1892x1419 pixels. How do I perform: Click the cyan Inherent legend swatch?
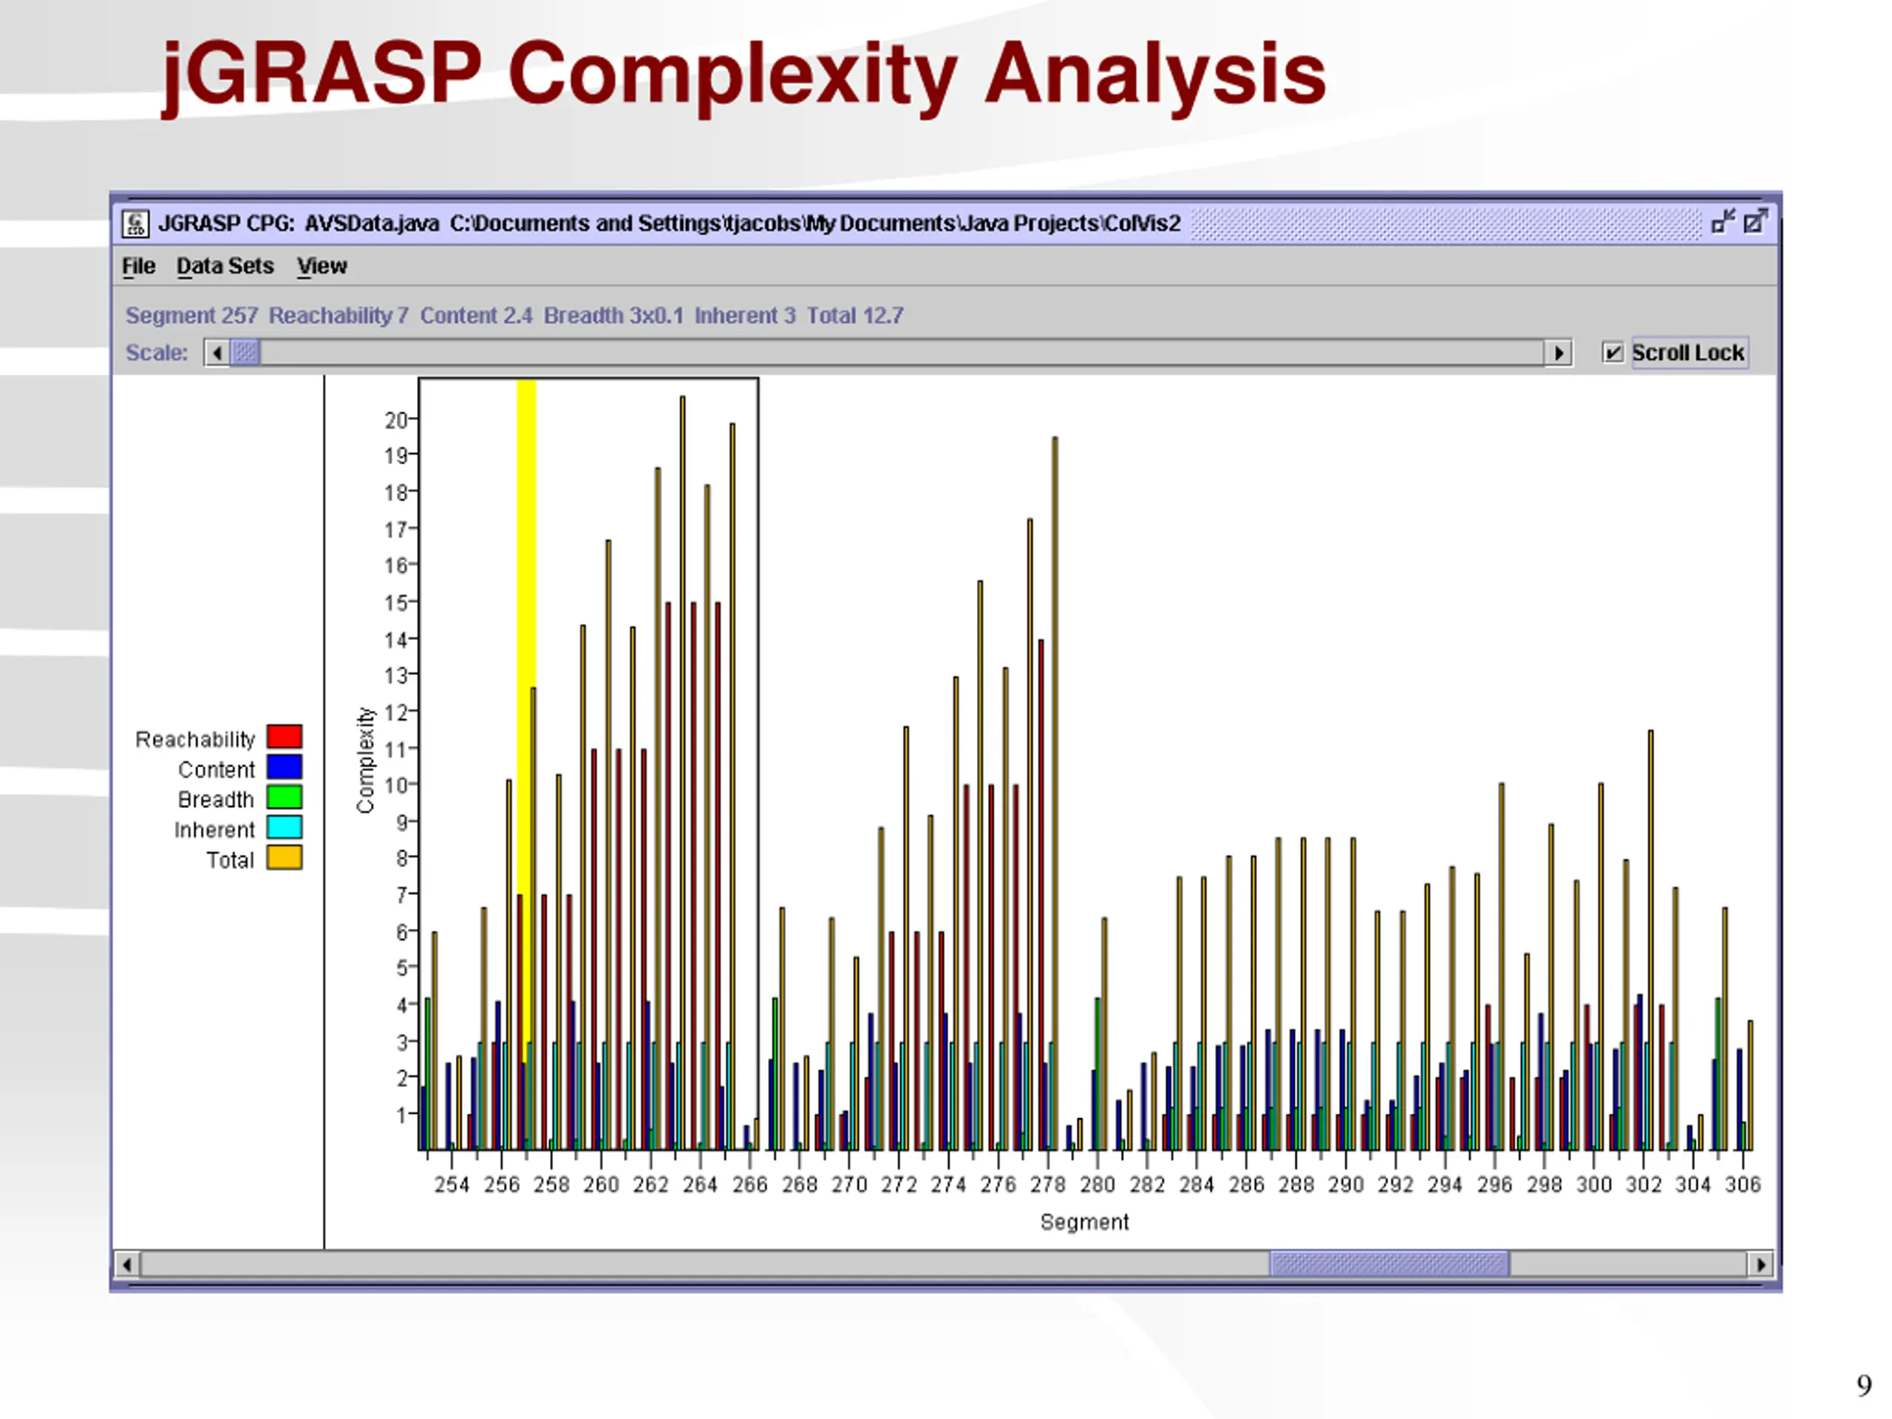[284, 827]
